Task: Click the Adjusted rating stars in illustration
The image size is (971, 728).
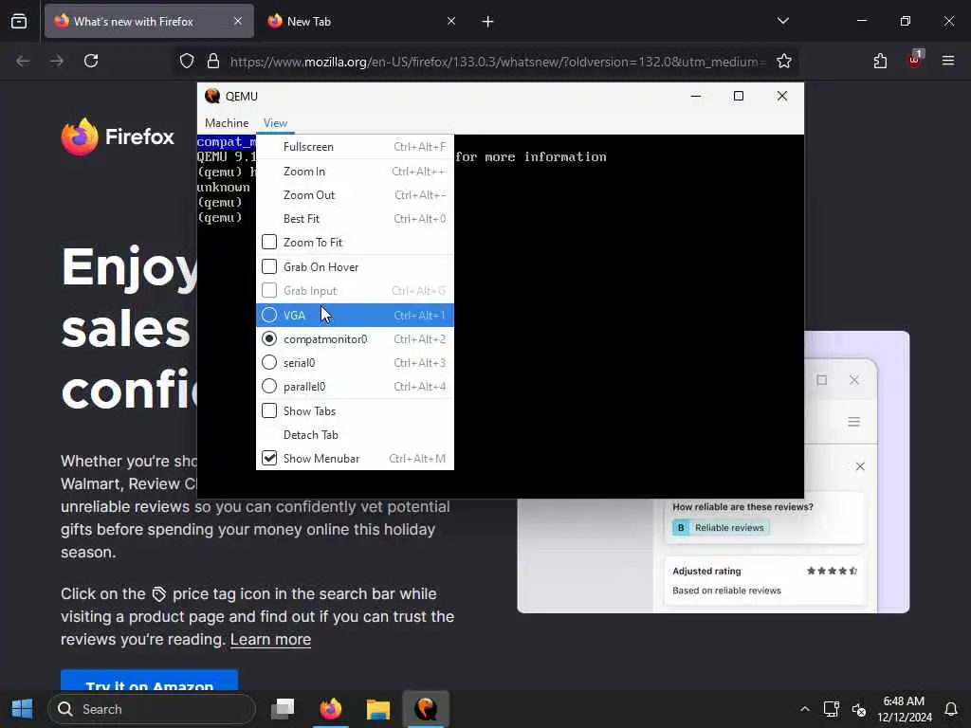Action: (x=832, y=571)
